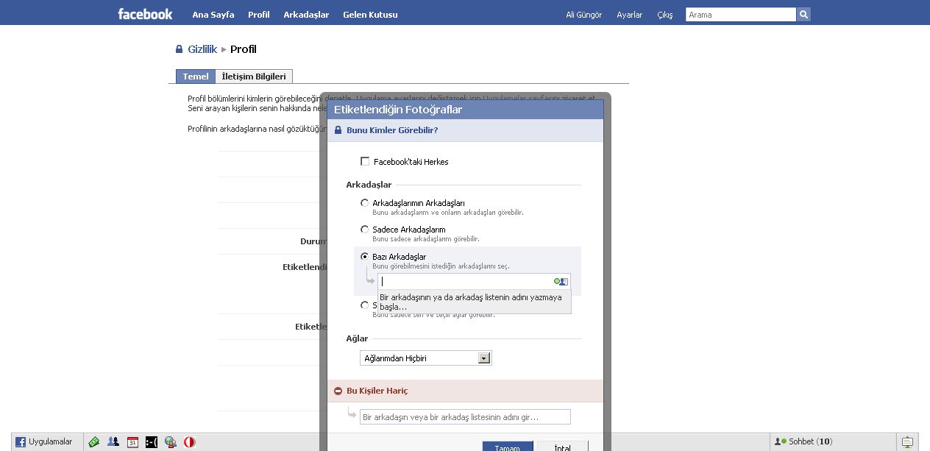This screenshot has height=451, width=930.
Task: Check Facebook'taki Herkes checkbox
Action: coord(365,161)
